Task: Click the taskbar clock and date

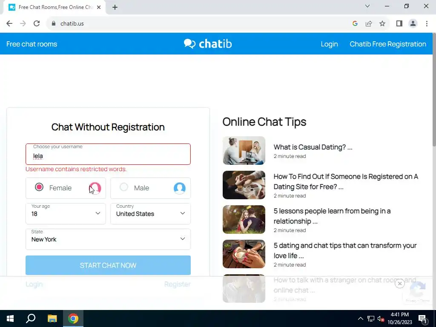Action: coord(400,318)
